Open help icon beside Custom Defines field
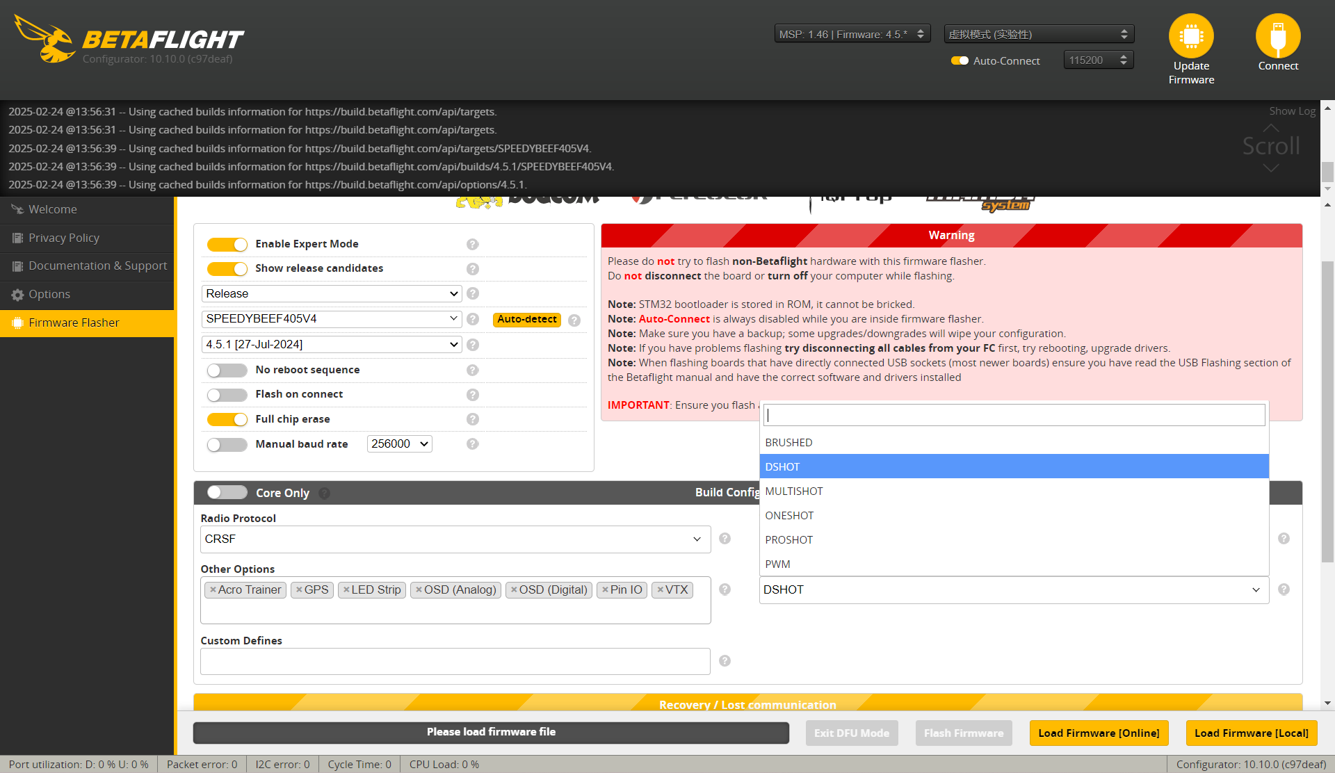This screenshot has height=773, width=1335. 725,661
